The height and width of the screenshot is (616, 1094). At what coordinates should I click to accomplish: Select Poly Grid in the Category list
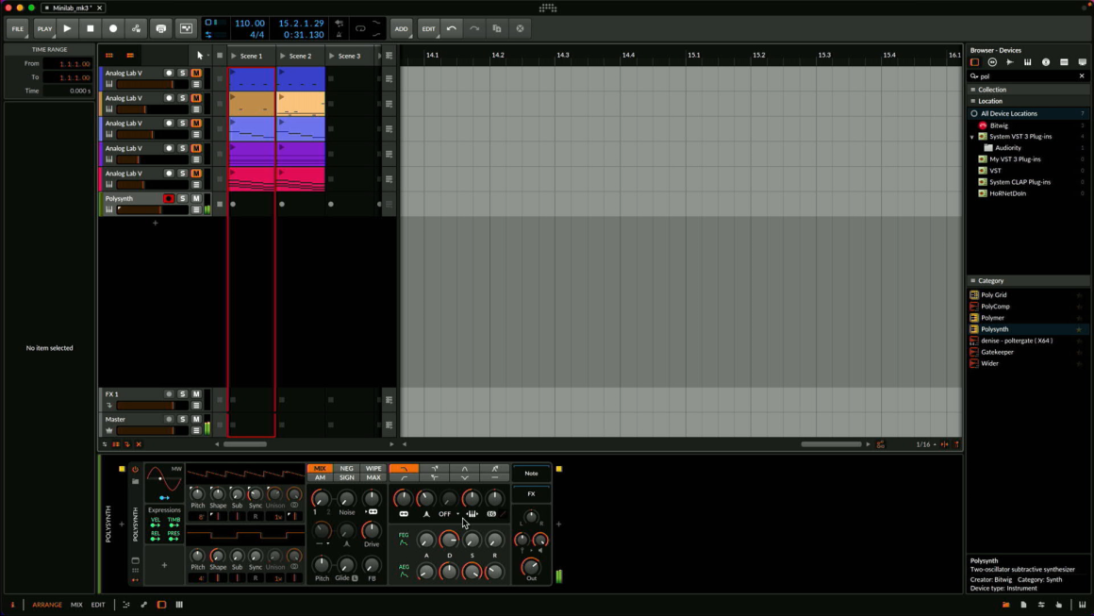pyautogui.click(x=994, y=294)
